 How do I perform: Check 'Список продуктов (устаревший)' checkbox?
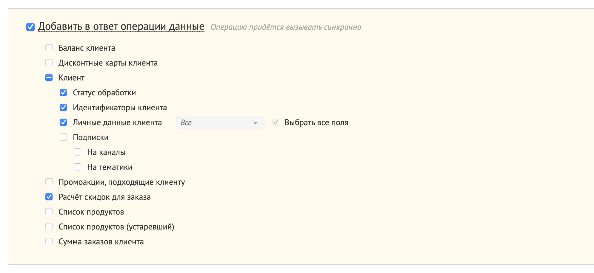click(x=49, y=227)
